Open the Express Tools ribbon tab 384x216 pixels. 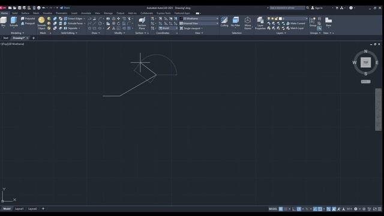click(x=164, y=13)
